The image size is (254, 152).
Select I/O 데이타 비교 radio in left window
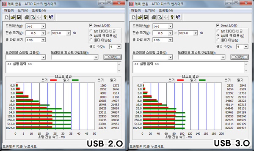(91, 31)
